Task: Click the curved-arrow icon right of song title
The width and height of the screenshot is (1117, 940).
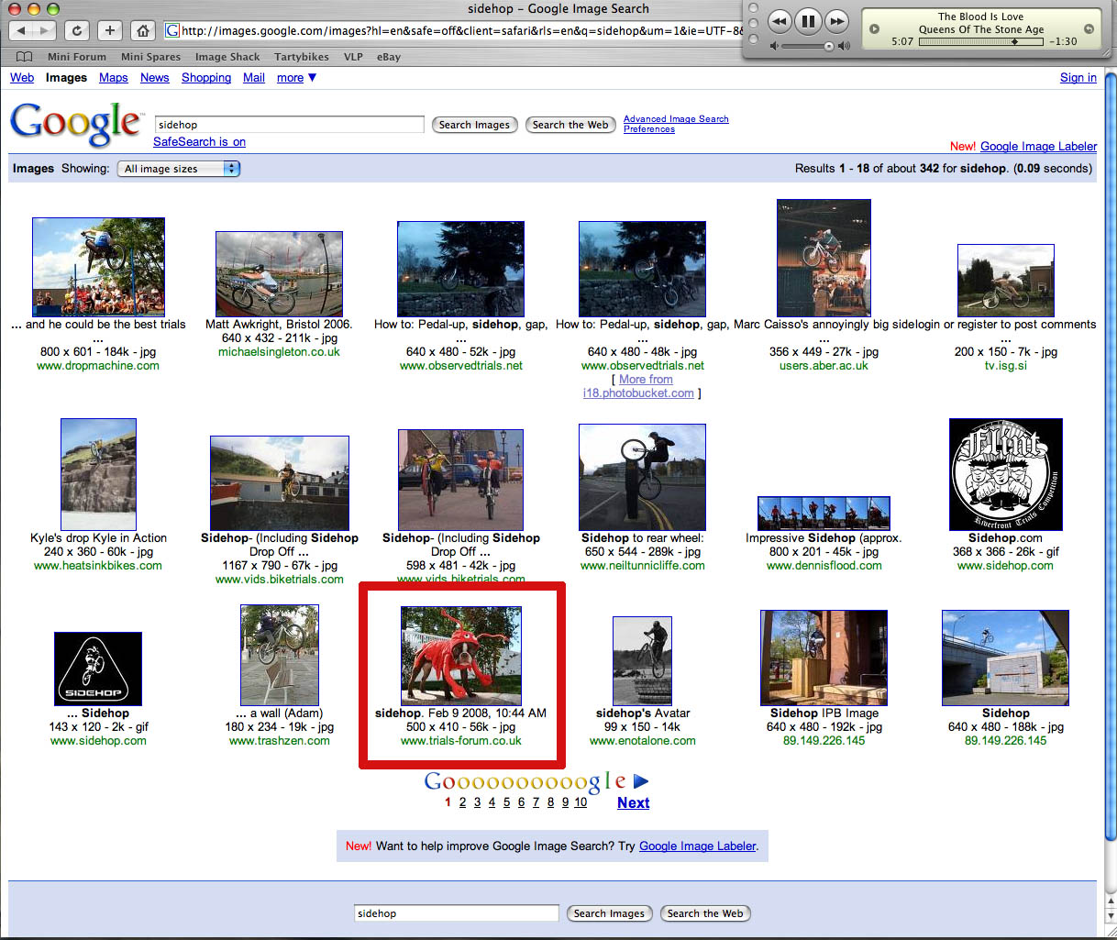Action: click(1089, 28)
